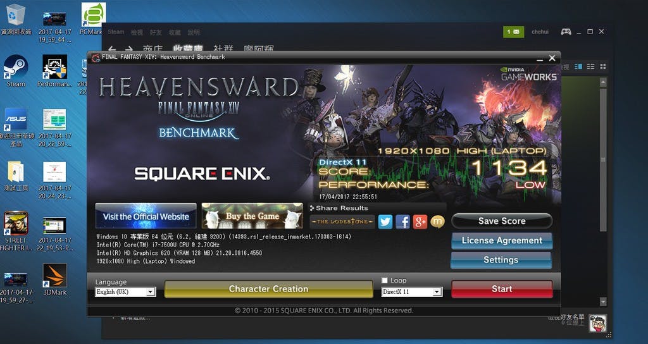Share results on Facebook
This screenshot has width=648, height=344.
402,222
